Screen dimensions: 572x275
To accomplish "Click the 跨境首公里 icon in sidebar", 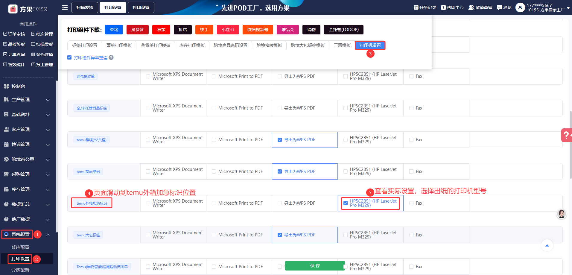I will [6, 159].
